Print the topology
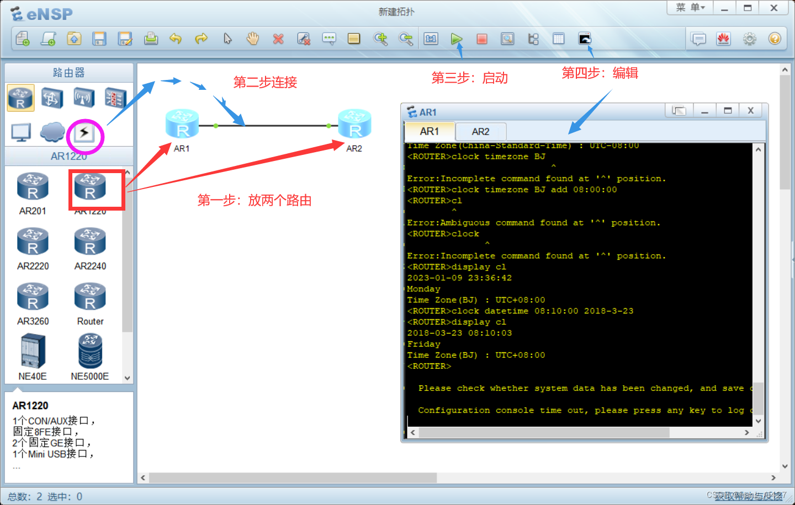The height and width of the screenshot is (505, 795). tap(151, 39)
